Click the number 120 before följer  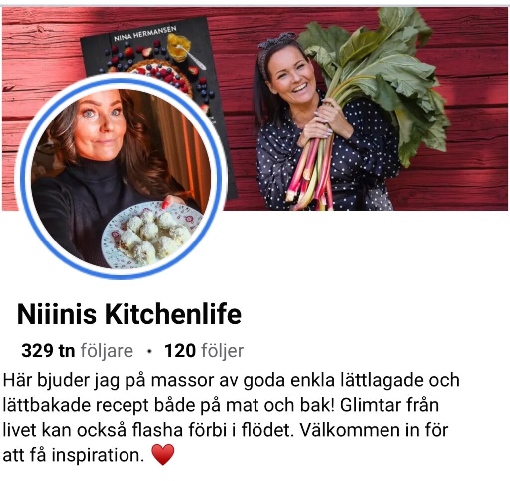point(180,350)
